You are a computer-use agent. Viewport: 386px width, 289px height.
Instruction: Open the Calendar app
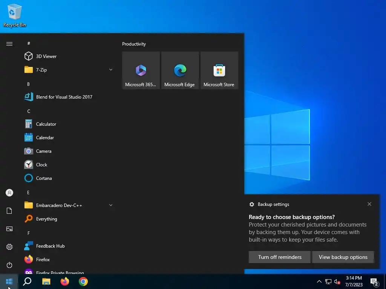tap(69, 138)
